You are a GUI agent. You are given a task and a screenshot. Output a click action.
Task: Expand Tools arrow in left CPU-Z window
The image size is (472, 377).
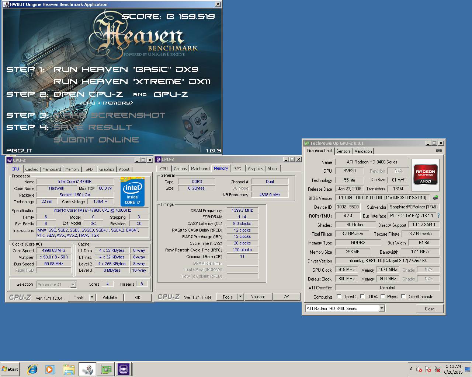click(x=92, y=297)
